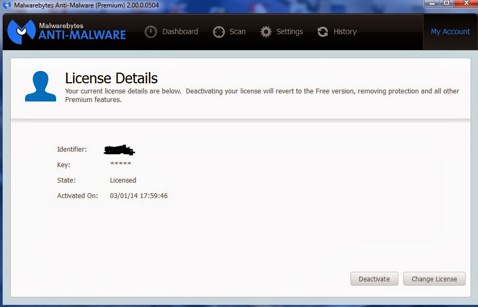Screen dimensions: 478x307
Task: Click the masked Key value asterisks
Action: click(x=121, y=164)
